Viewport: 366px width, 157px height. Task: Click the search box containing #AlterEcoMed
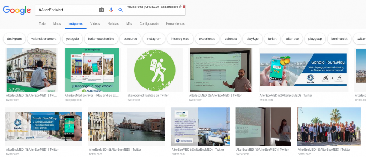tap(66, 10)
